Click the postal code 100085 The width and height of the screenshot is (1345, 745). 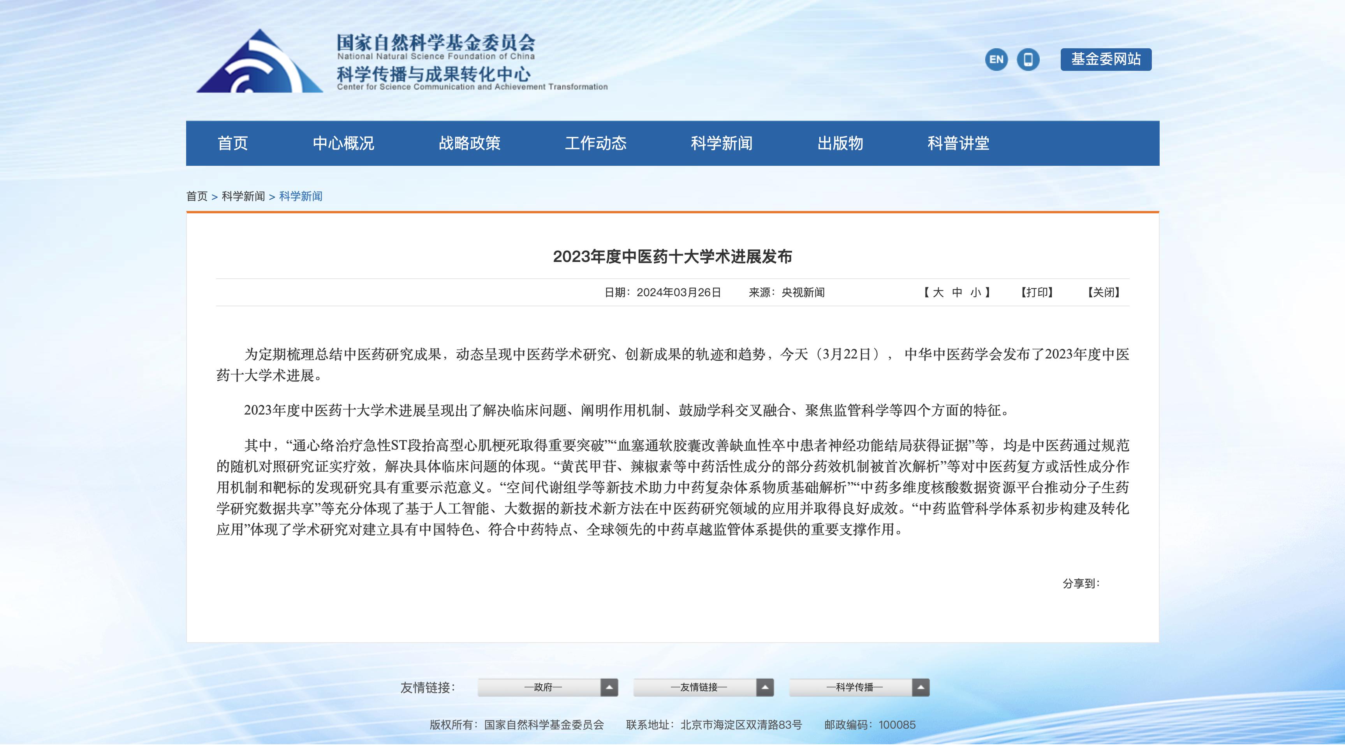point(897,725)
